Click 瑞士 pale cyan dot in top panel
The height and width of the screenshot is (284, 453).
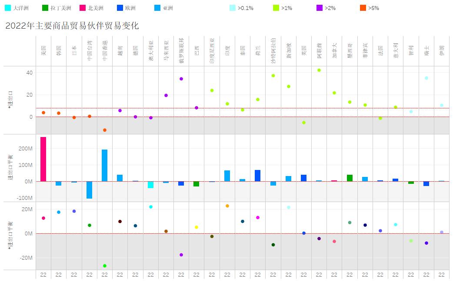click(426, 78)
